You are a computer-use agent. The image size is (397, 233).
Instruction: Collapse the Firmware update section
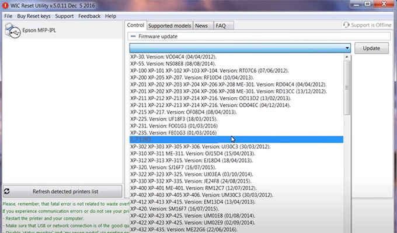pyautogui.click(x=133, y=36)
